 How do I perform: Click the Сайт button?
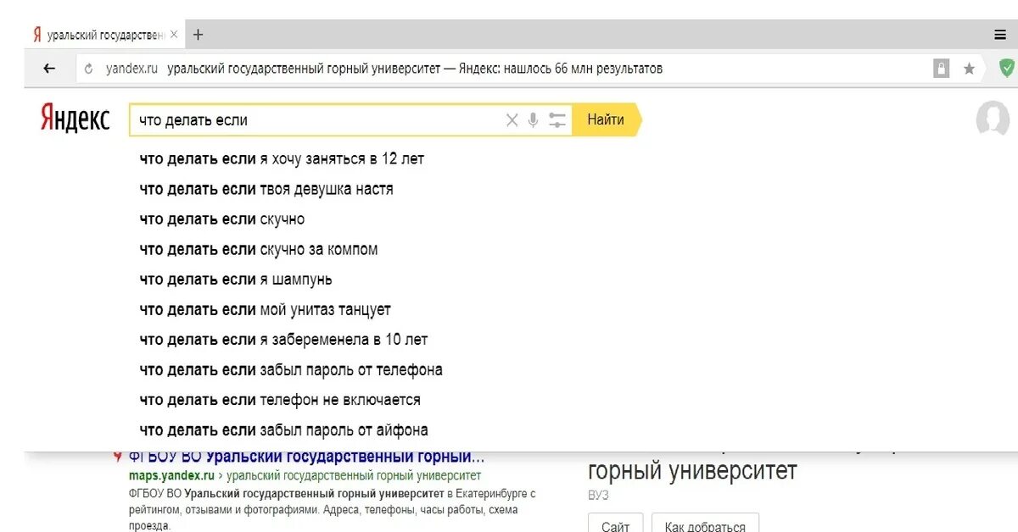coord(615,525)
